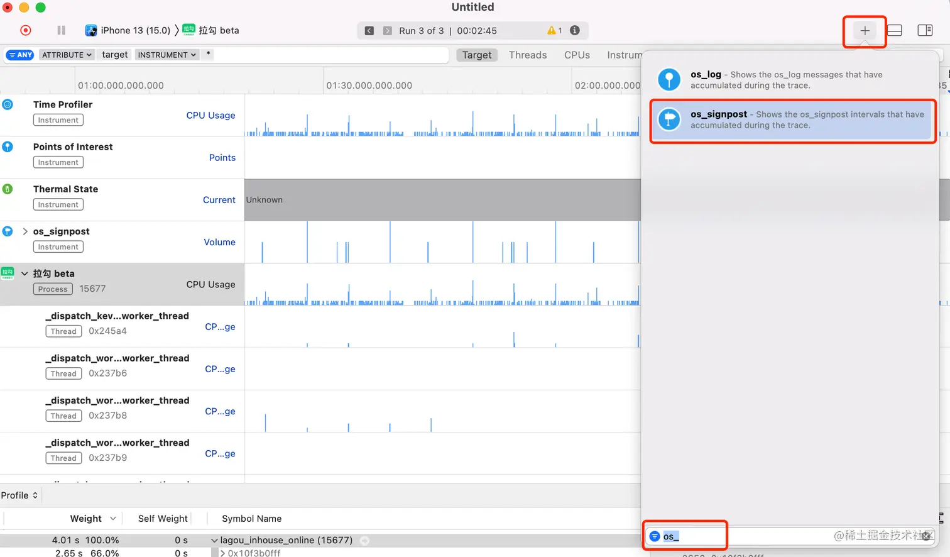This screenshot has height=557, width=950.
Task: Collapse the lagou_inhouse_online (15677) row
Action: click(x=214, y=541)
